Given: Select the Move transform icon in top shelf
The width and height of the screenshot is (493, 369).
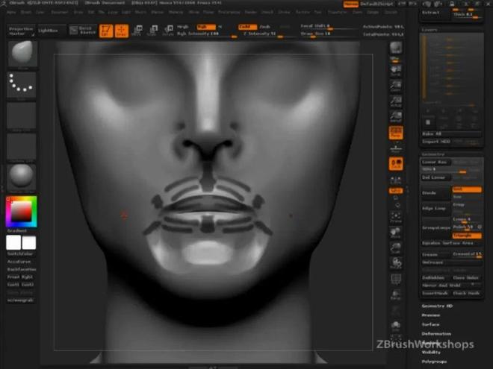Looking at the screenshot, I should click(x=137, y=31).
